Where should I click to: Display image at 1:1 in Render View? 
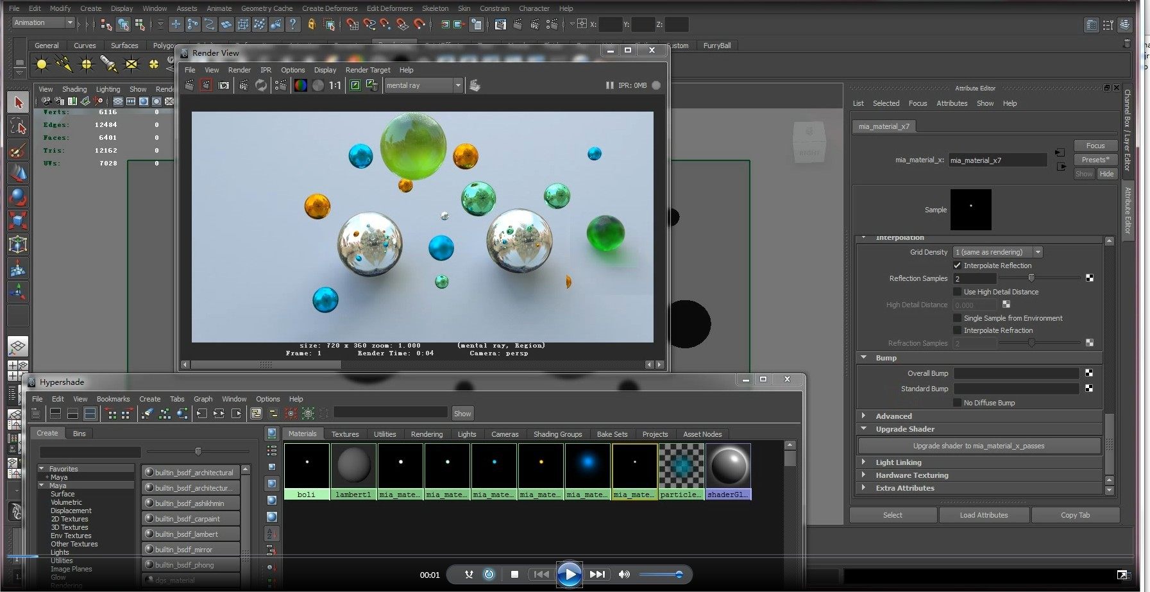click(334, 85)
